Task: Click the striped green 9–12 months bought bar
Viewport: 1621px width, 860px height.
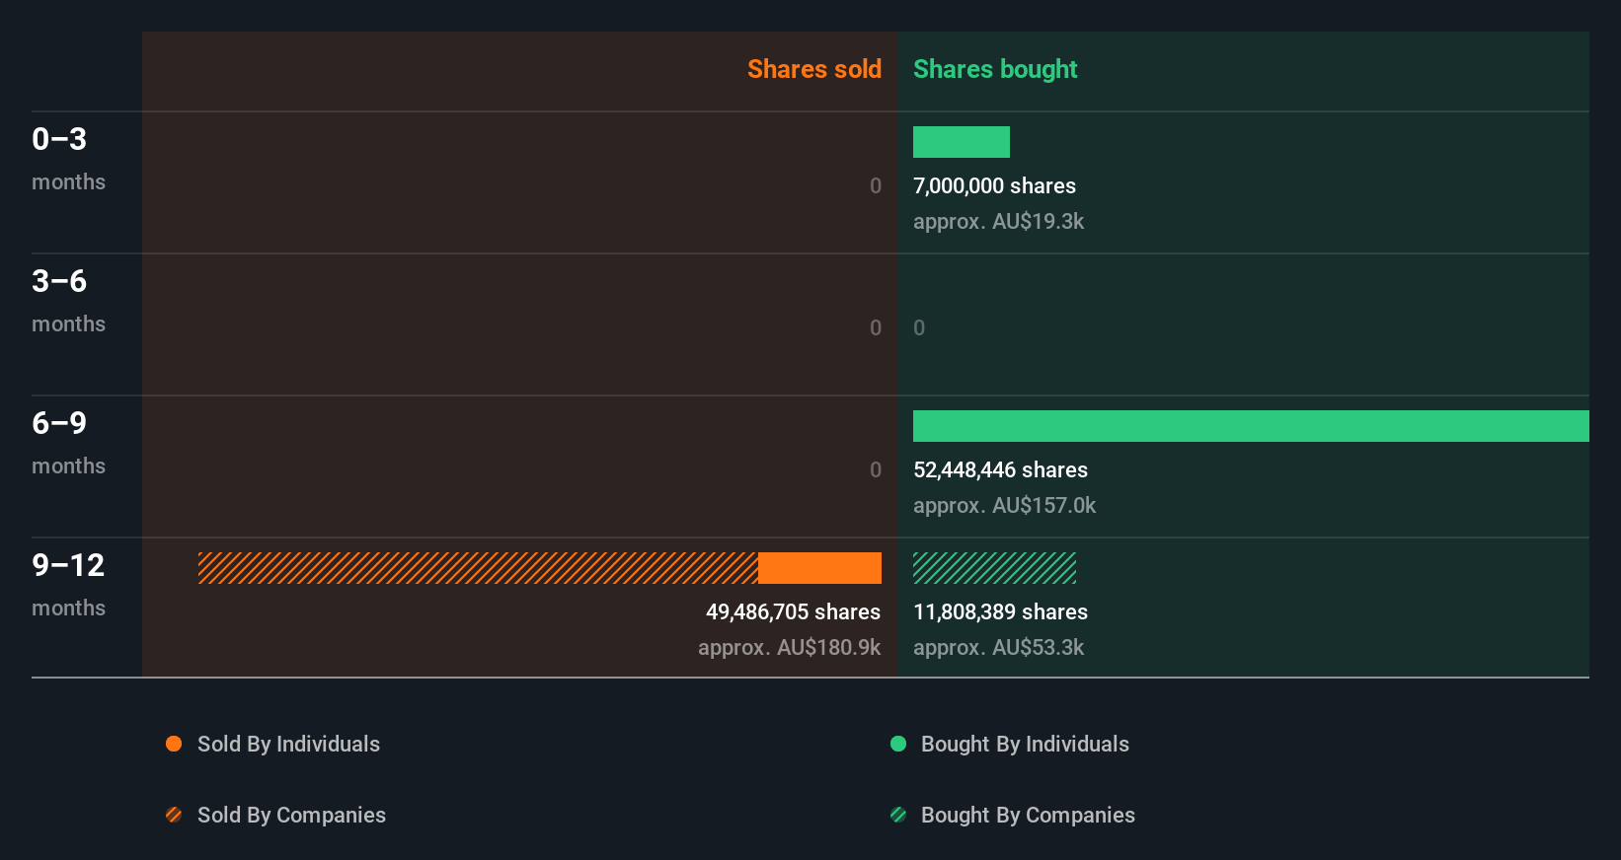Action: (994, 568)
